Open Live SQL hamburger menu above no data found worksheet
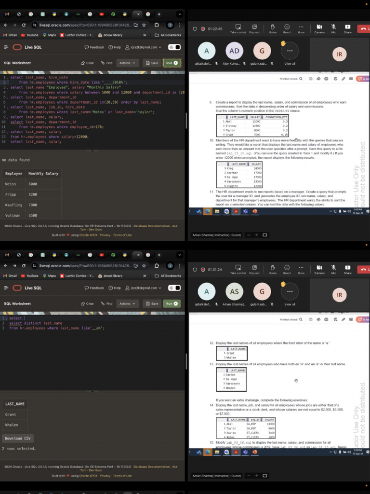The width and height of the screenshot is (370, 494). (x=6, y=47)
